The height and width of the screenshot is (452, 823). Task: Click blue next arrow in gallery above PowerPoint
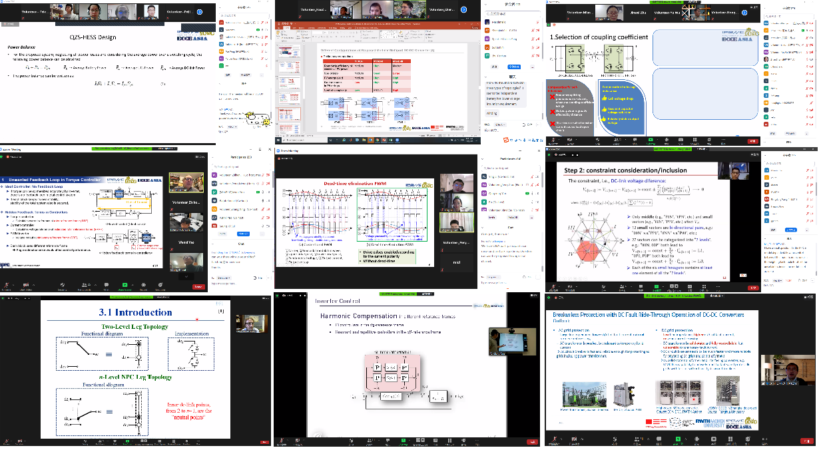pos(463,9)
